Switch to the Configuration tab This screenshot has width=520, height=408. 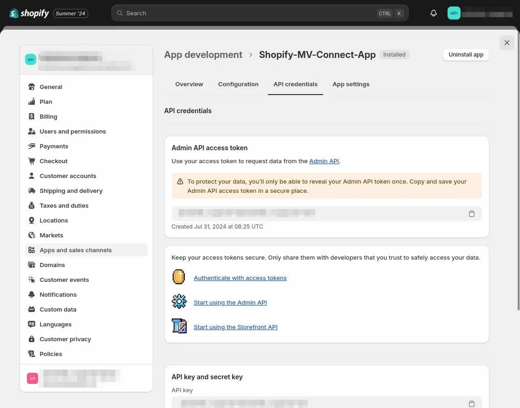tap(238, 84)
